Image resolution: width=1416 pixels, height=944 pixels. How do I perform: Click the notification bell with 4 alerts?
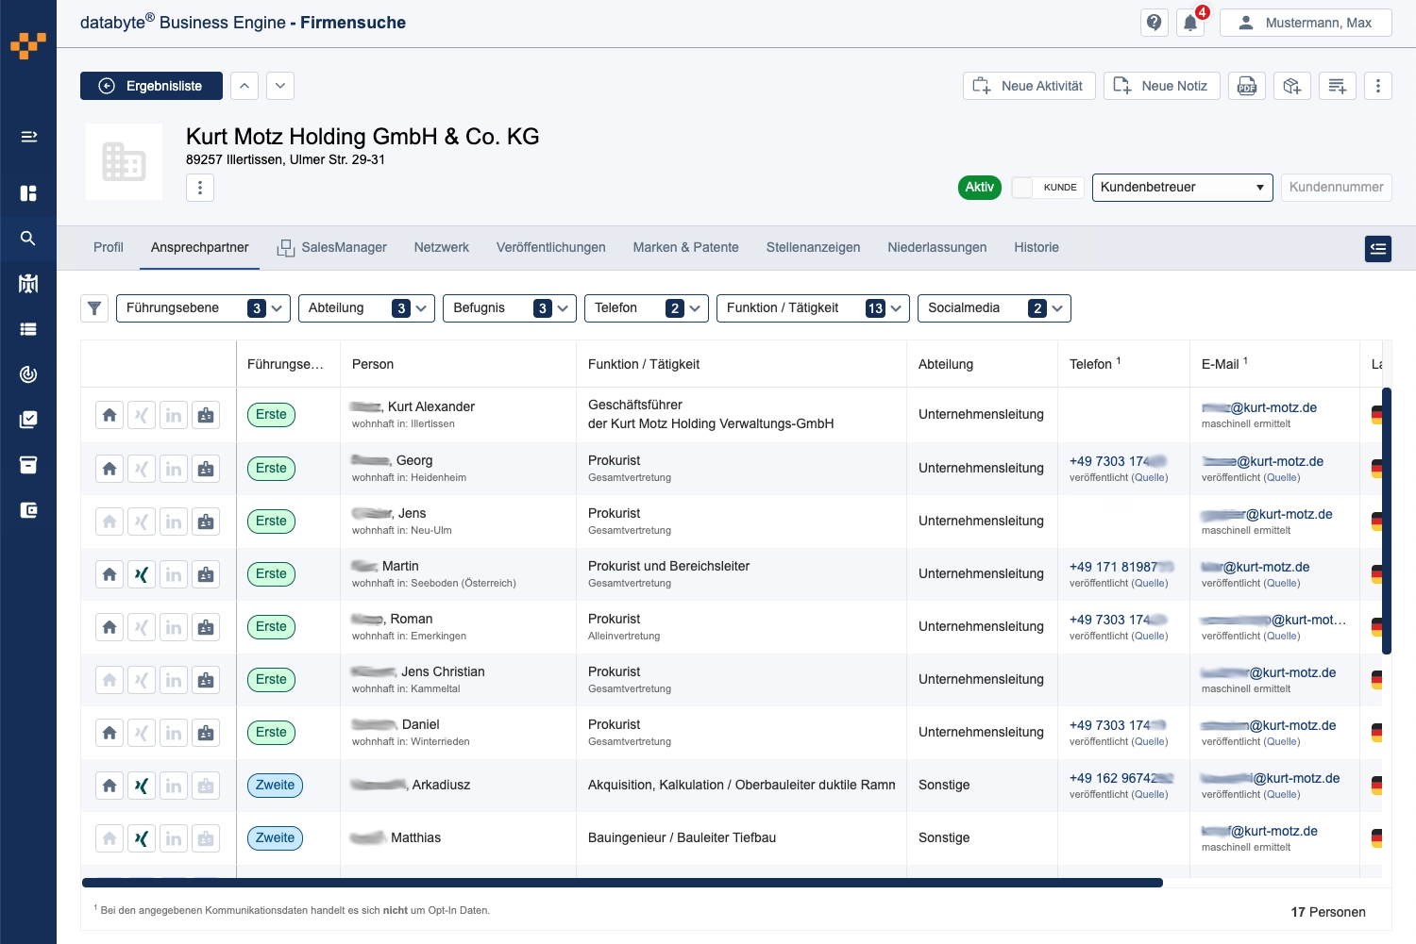tap(1189, 22)
